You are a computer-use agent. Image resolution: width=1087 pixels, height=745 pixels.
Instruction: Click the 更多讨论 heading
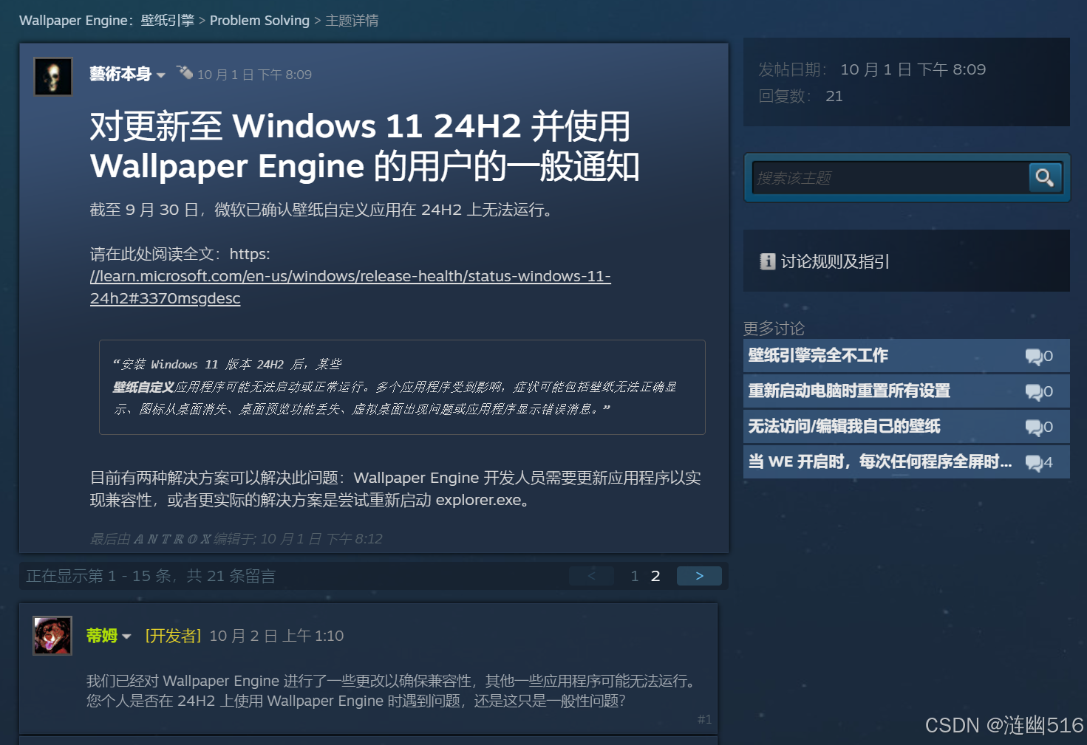(774, 328)
